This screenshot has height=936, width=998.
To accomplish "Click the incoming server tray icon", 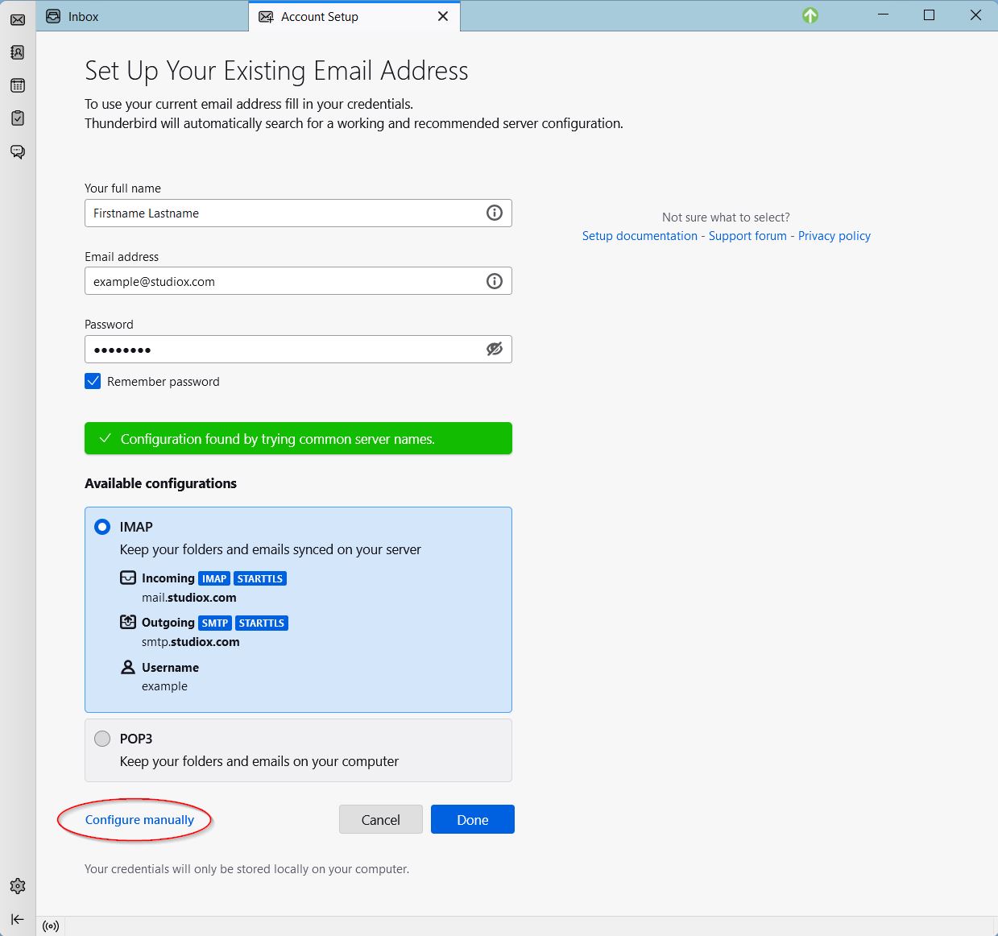I will (128, 578).
